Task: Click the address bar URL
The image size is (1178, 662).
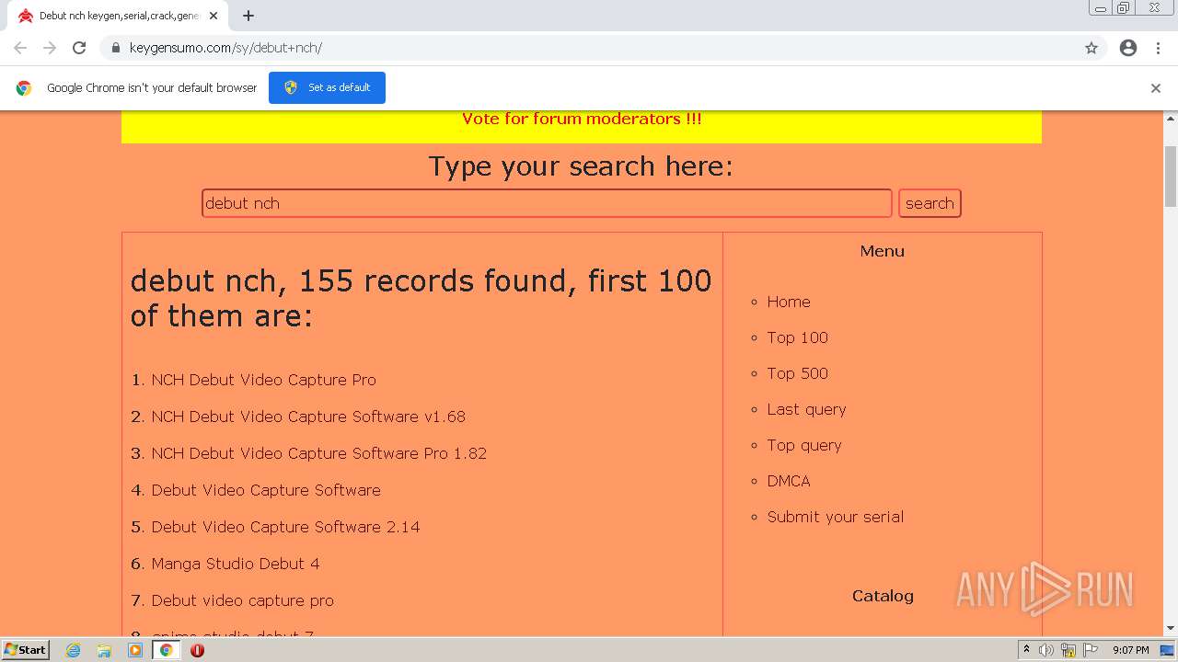Action: coord(225,48)
